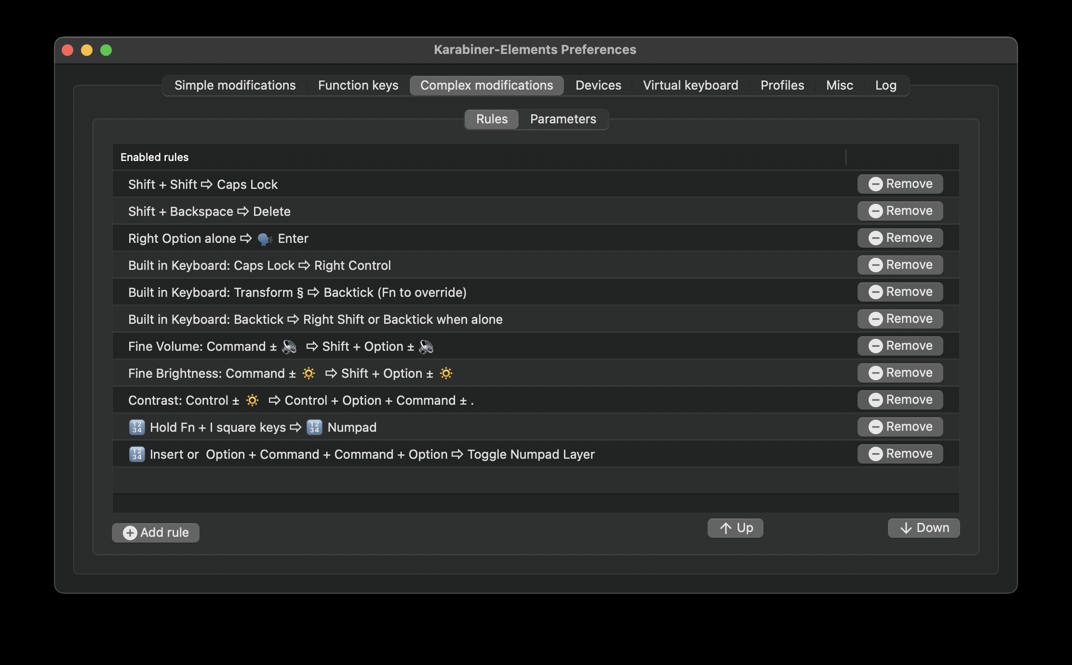1072x665 pixels.
Task: Select the Function keys tab
Action: pyautogui.click(x=358, y=85)
